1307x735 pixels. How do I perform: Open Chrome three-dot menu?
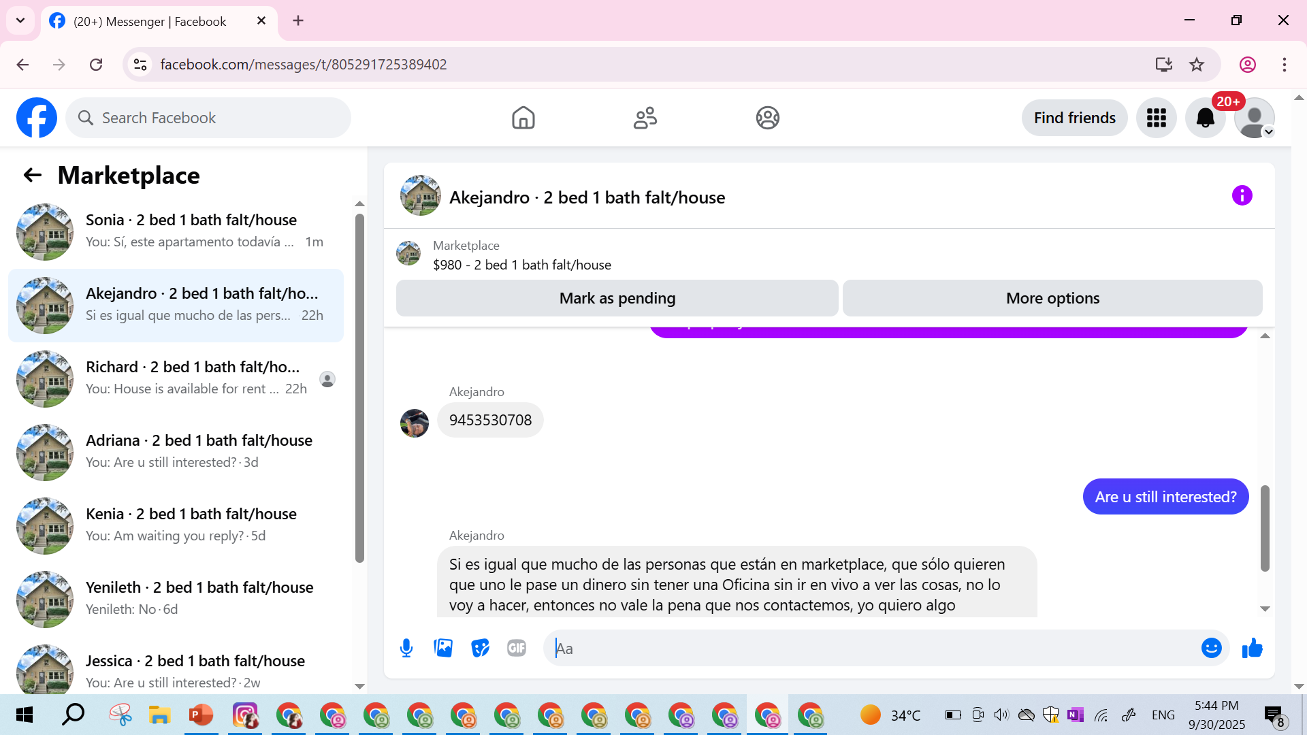(x=1285, y=65)
